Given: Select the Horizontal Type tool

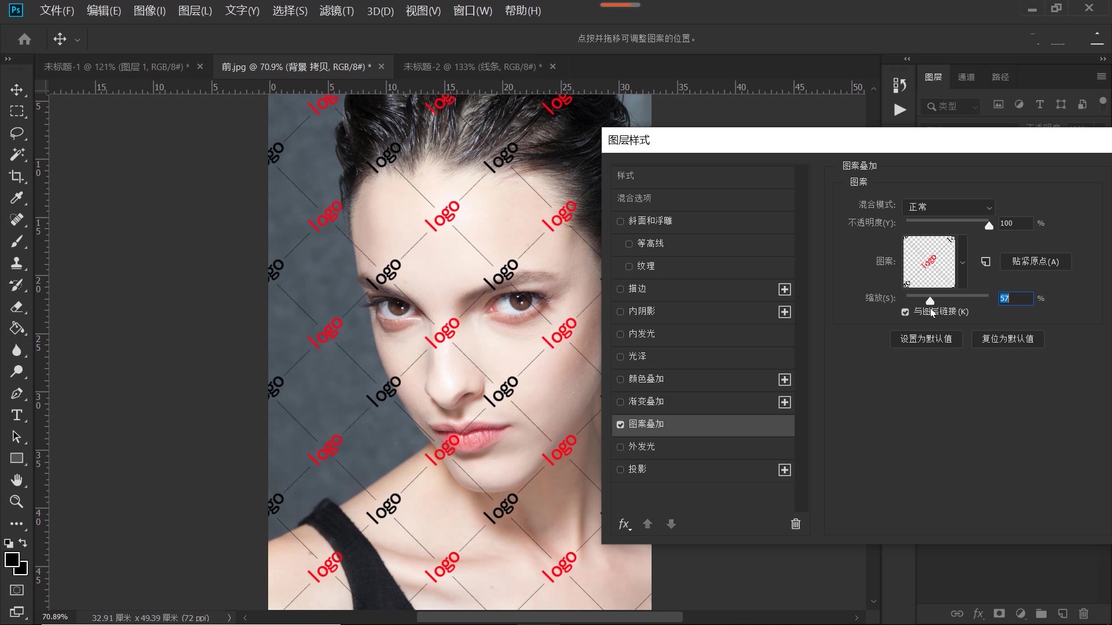Looking at the screenshot, I should (17, 415).
